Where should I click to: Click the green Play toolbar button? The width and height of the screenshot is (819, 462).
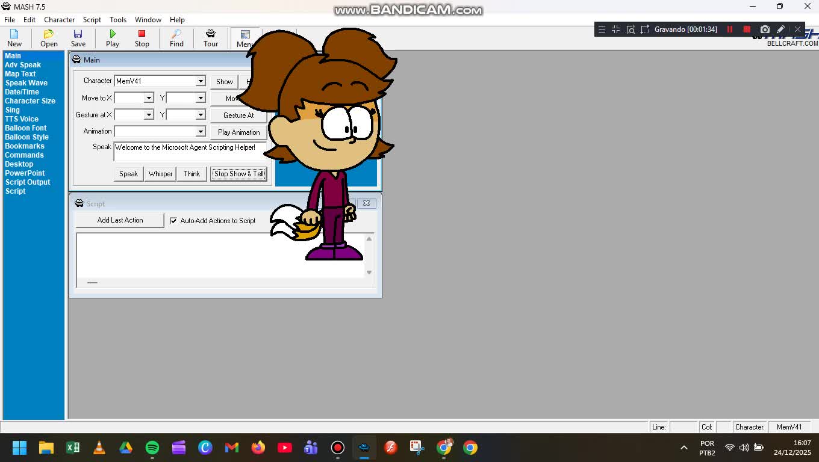click(x=113, y=38)
